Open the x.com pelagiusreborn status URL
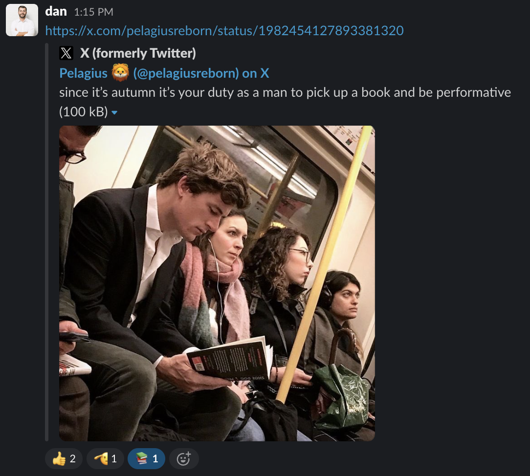The width and height of the screenshot is (530, 476). pos(224,31)
